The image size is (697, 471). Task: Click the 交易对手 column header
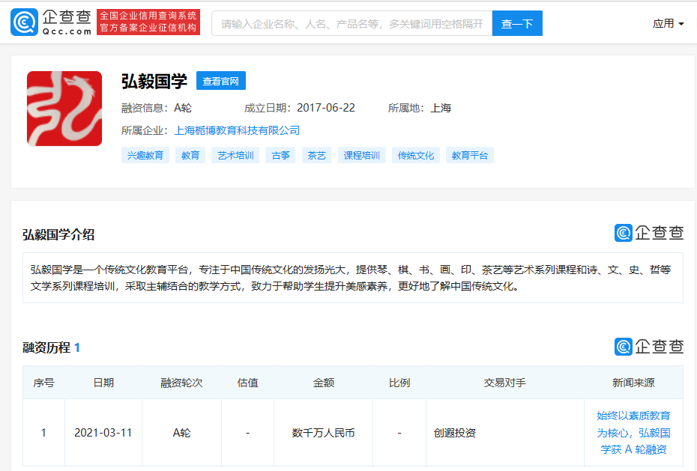click(x=505, y=383)
